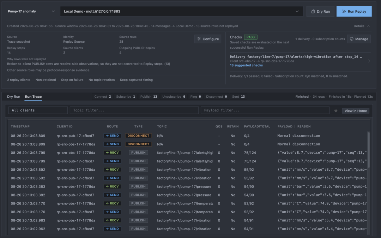Open the 13 suggested checks link
Screen dimensions: 381x238
point(246,65)
